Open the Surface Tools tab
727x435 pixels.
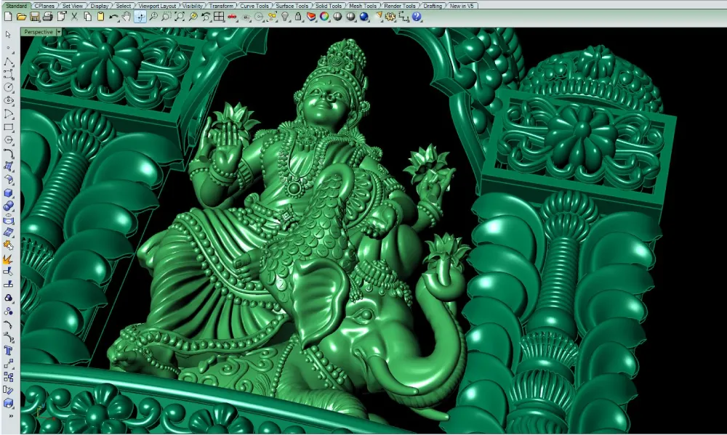pos(292,6)
